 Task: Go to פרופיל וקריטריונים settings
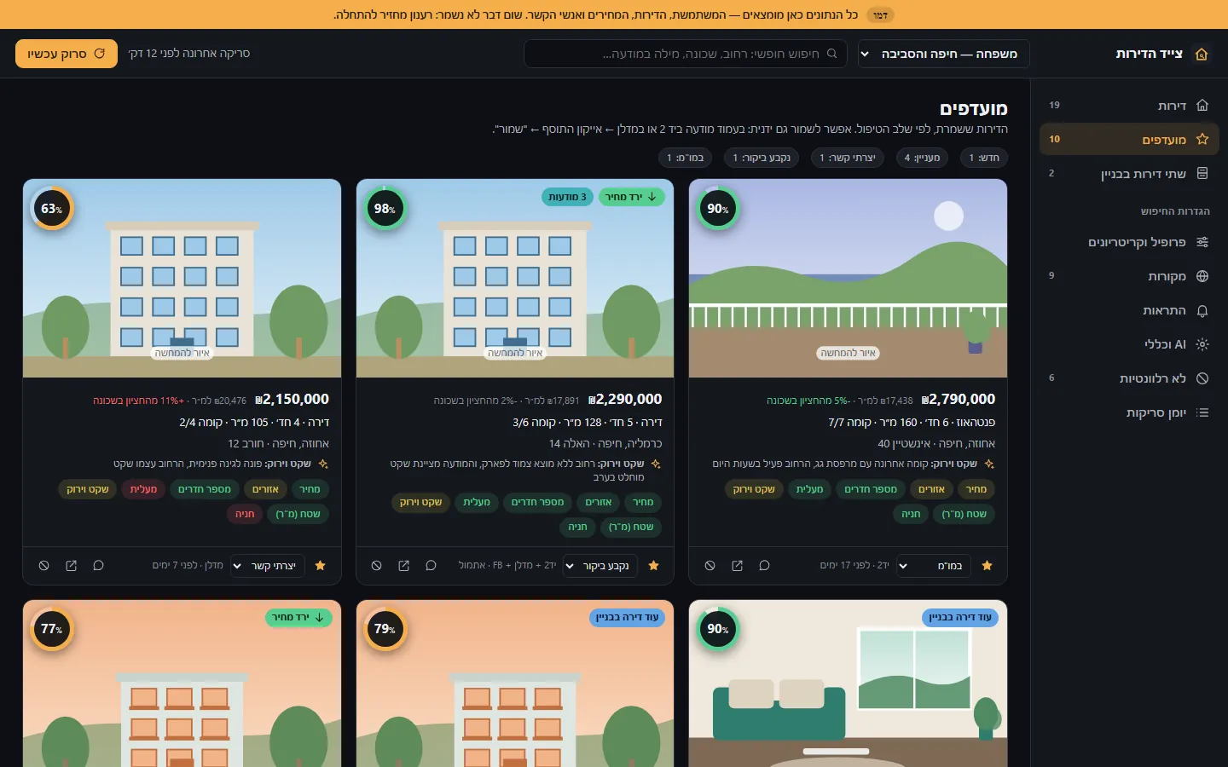tap(1129, 242)
